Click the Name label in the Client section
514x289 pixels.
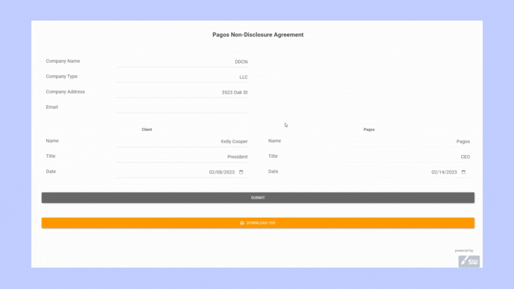pyautogui.click(x=52, y=141)
